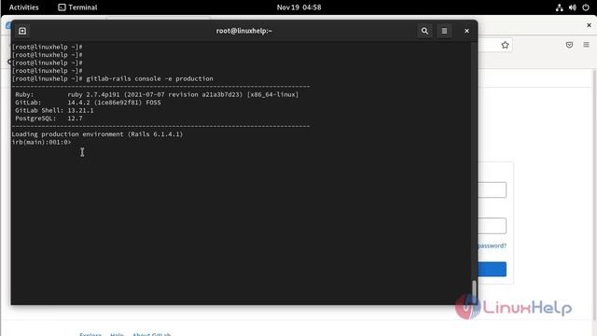Open the Firefox Pocket icon

point(569,45)
